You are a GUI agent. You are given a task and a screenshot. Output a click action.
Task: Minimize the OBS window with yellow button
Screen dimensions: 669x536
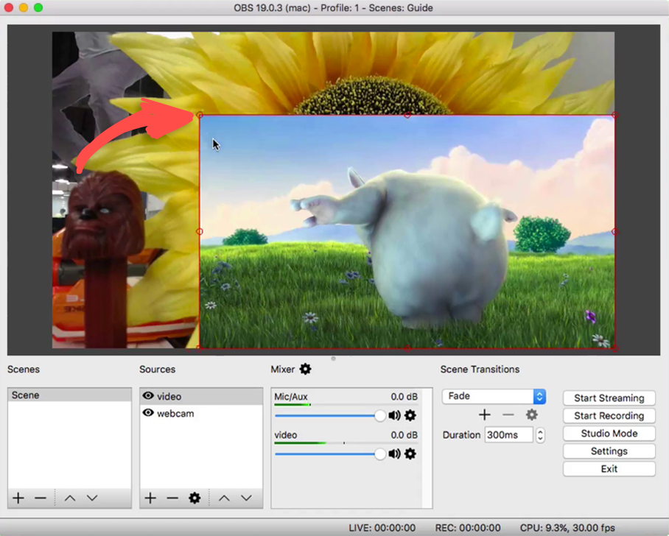[x=24, y=7]
